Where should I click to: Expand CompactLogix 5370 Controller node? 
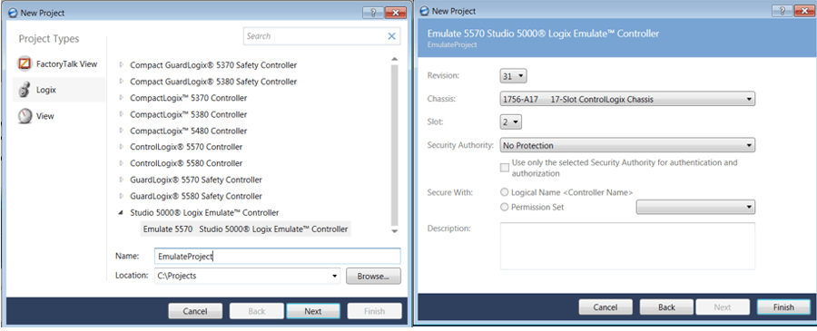point(122,98)
